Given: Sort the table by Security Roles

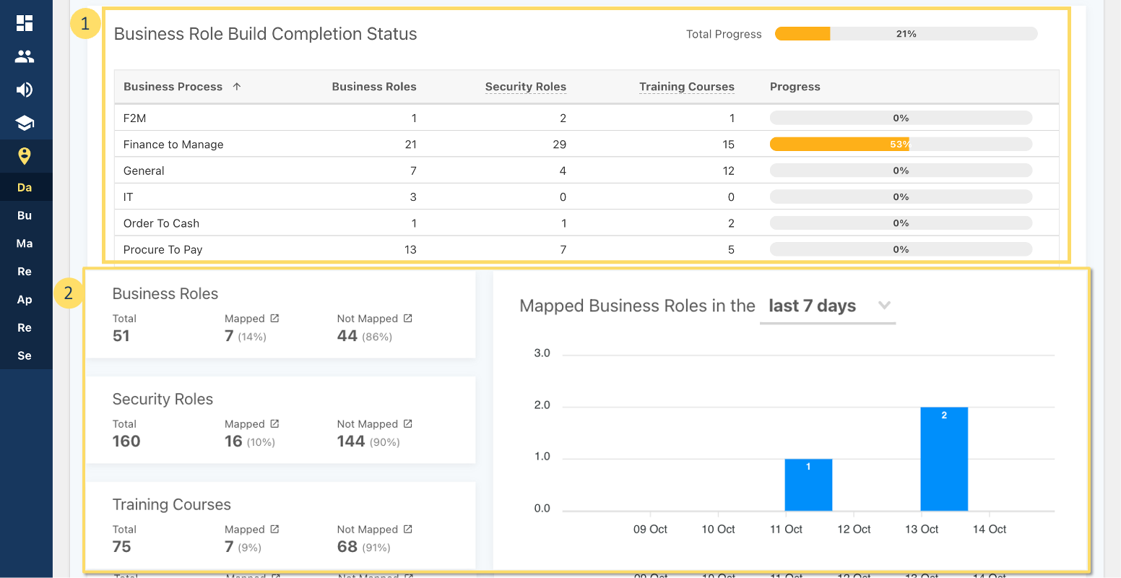Looking at the screenshot, I should 525,87.
